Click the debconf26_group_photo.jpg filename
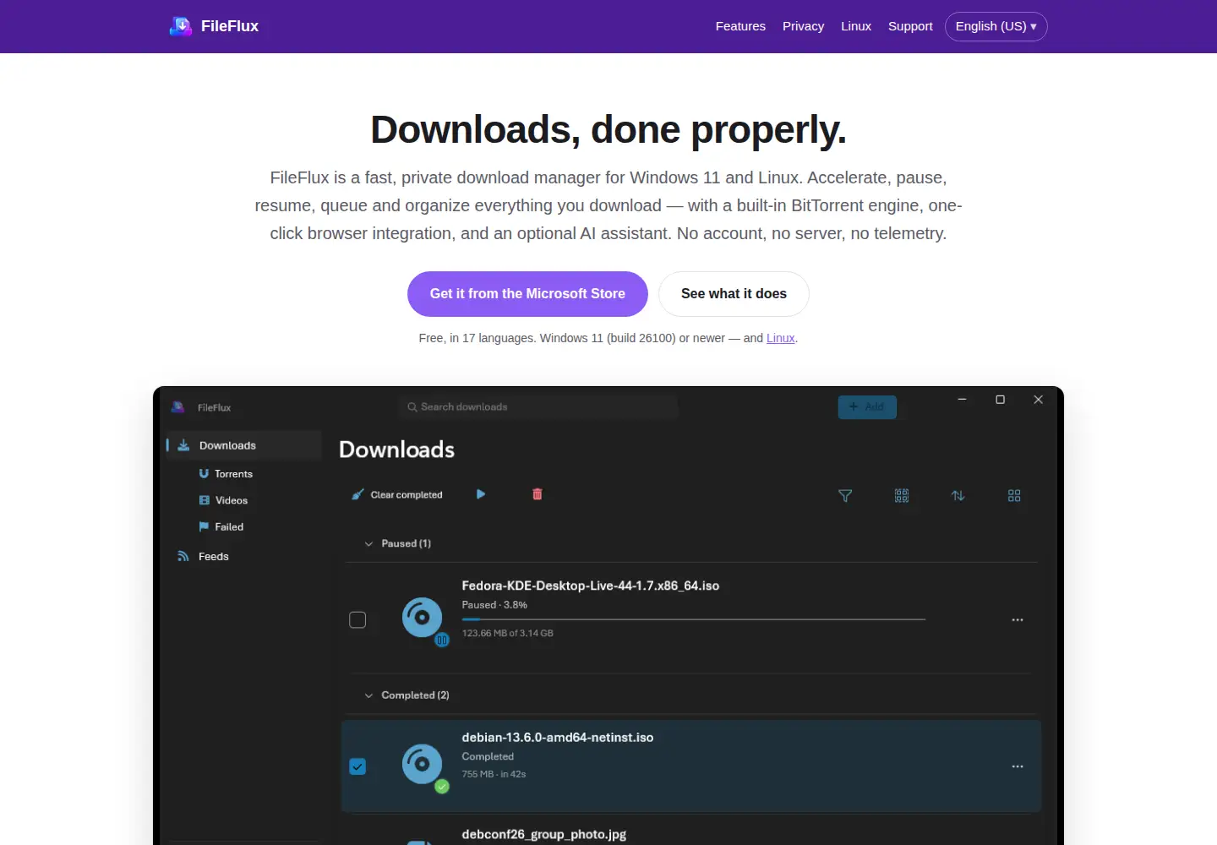The width and height of the screenshot is (1217, 845). point(544,834)
